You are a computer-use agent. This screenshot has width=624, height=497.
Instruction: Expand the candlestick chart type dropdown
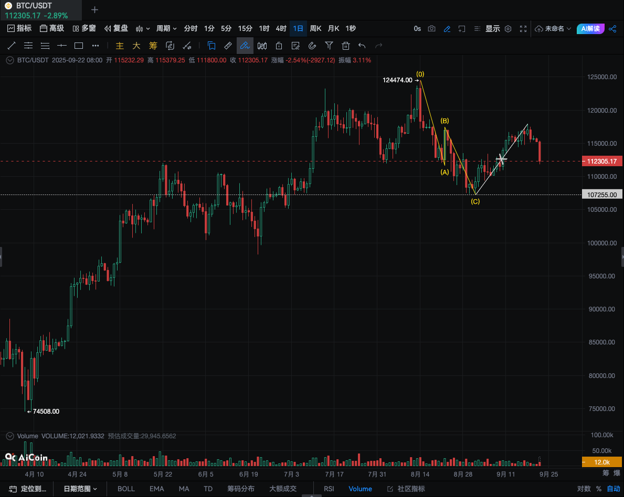(142, 29)
